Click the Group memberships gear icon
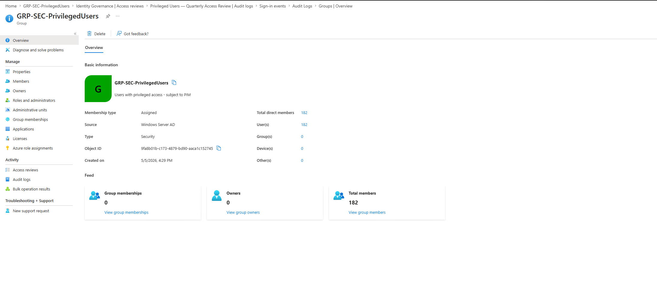The height and width of the screenshot is (297, 657). tap(7, 119)
